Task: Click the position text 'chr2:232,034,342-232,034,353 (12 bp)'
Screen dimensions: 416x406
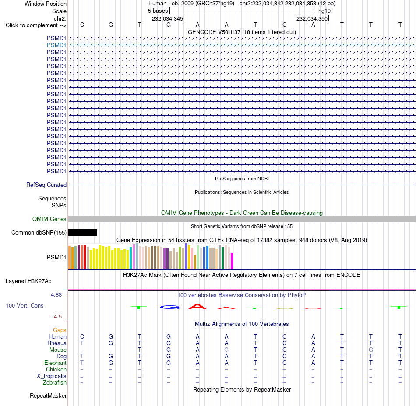Action: (x=287, y=3)
